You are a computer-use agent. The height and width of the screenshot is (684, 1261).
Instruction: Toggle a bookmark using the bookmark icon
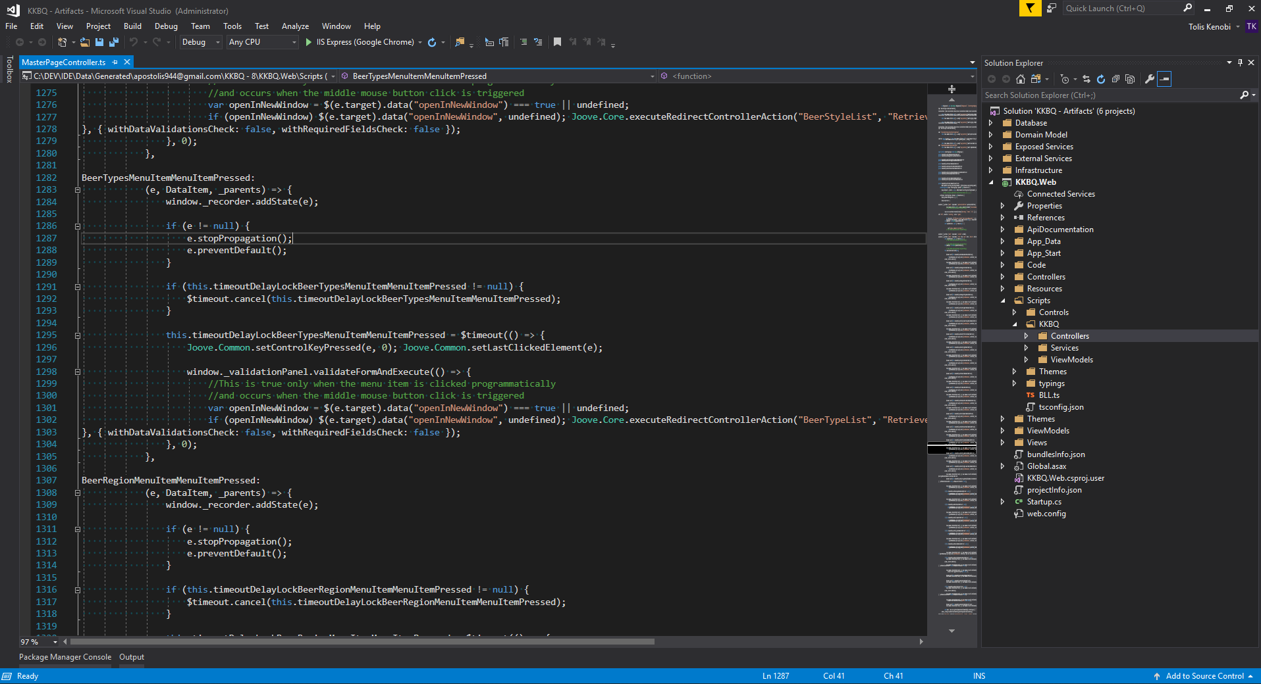coord(557,42)
